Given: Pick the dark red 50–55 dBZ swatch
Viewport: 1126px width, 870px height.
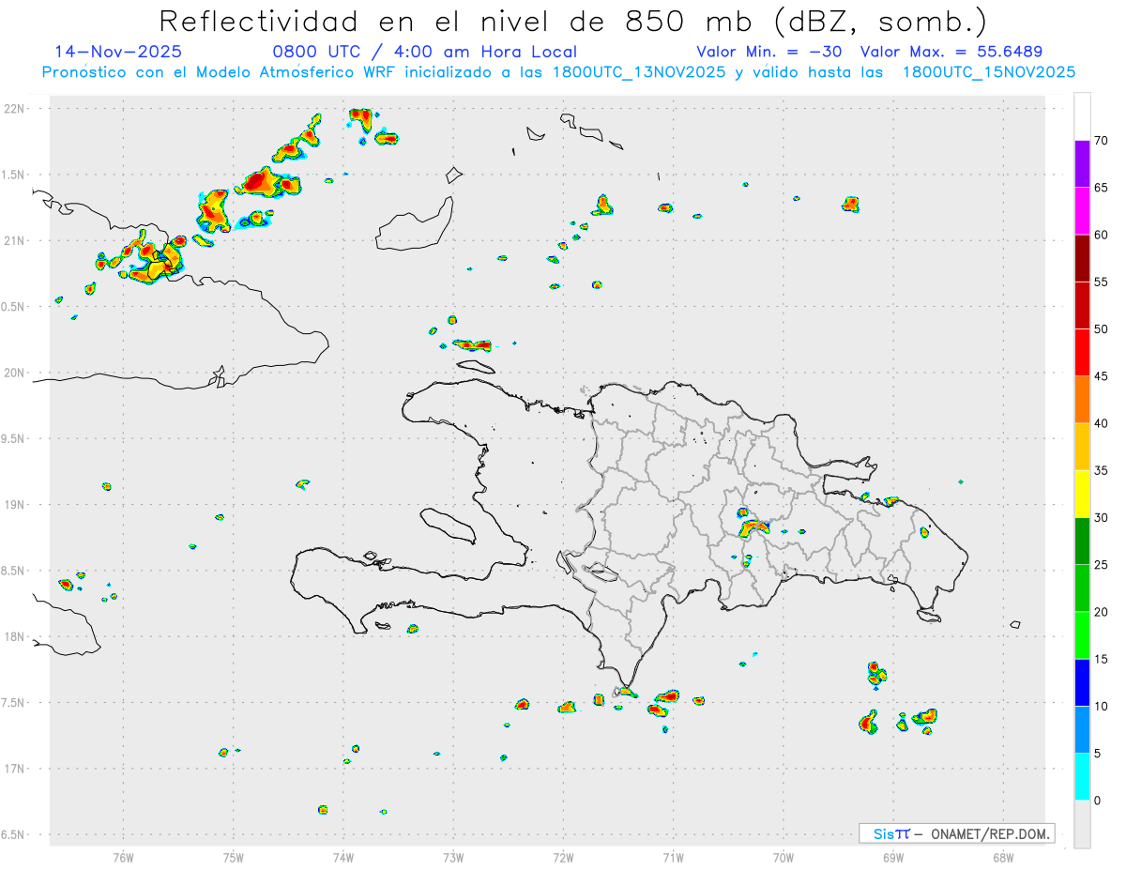Looking at the screenshot, I should pyautogui.click(x=1082, y=305).
